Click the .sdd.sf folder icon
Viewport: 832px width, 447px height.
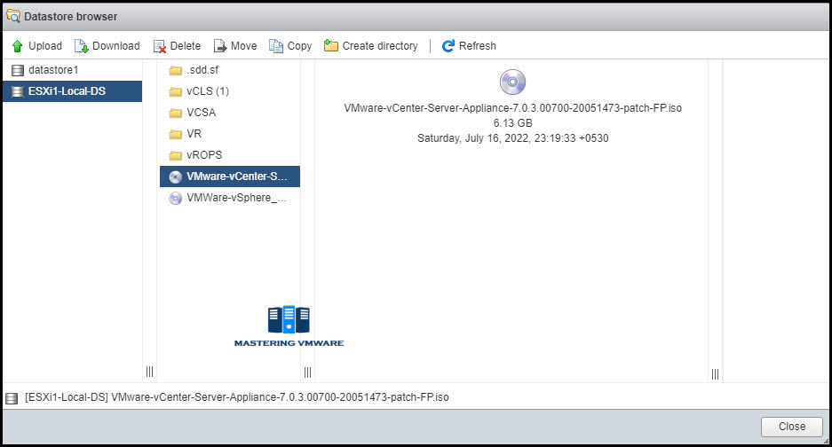click(175, 71)
